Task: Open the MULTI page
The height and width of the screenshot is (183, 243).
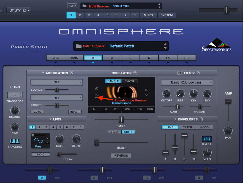Action: 148,15
